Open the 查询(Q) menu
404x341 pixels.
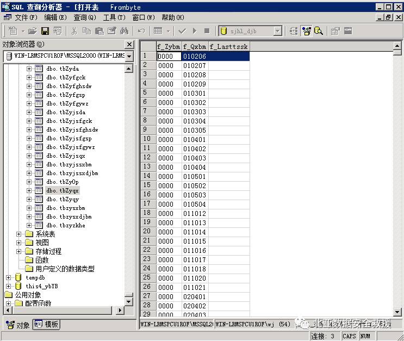(x=85, y=17)
